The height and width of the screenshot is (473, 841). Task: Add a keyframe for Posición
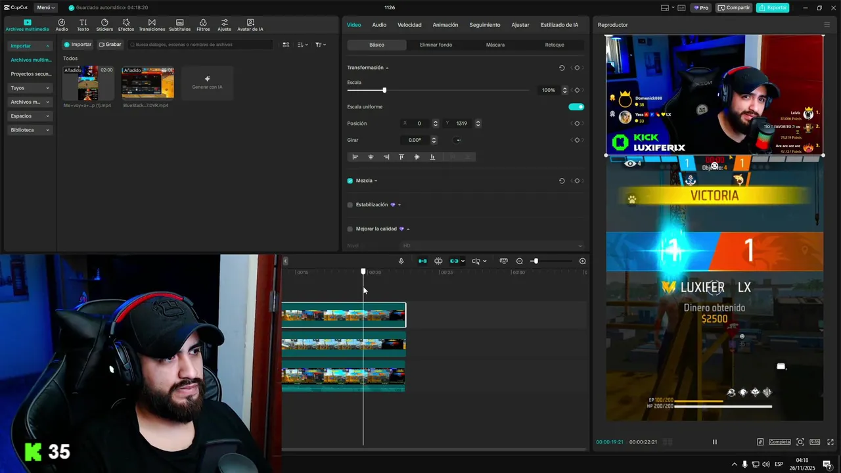coord(577,124)
